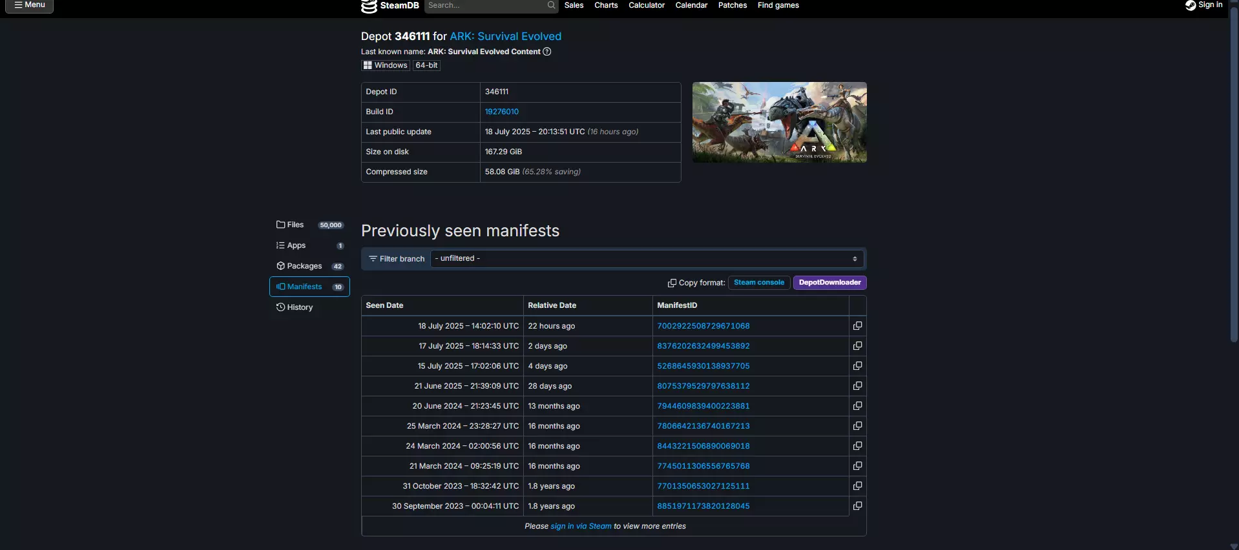Select Steam console copy format
Viewport: 1239px width, 550px height.
[759, 283]
